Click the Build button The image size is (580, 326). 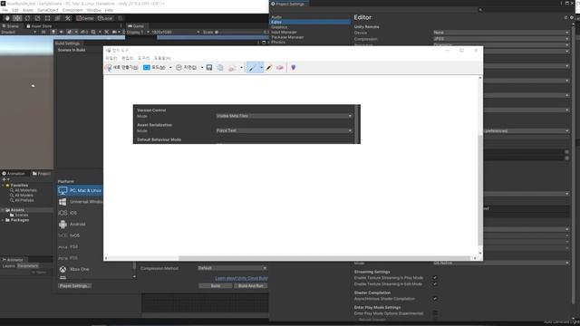(216, 286)
